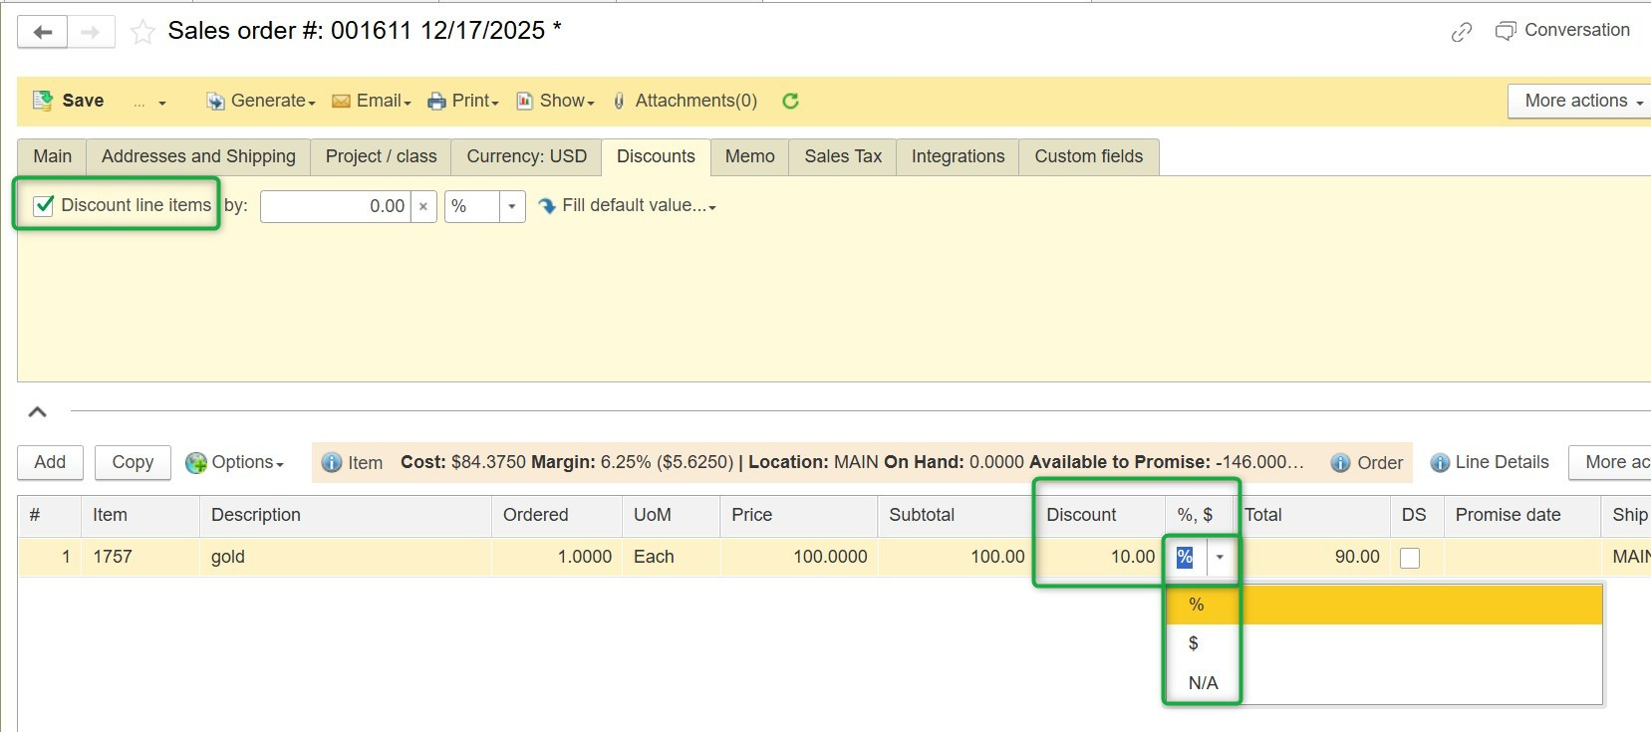Expand Fill default value dropdown
Viewport: 1651px width, 732px height.
(x=628, y=206)
